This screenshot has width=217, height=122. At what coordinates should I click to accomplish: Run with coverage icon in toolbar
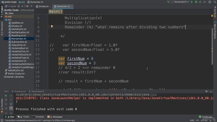click(x=200, y=2)
